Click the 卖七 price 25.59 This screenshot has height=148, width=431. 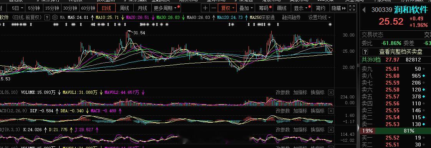(392, 83)
